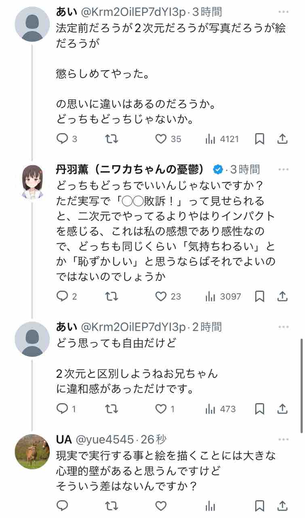Viewport: 305px width, 518px height.
Task: Repost 丹羽薫's post
Action: (111, 297)
